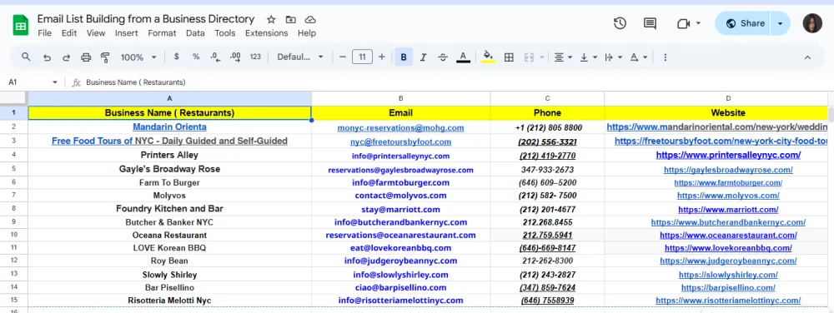Open the Insert menu
Screen dimensions: 834x313
tap(127, 33)
